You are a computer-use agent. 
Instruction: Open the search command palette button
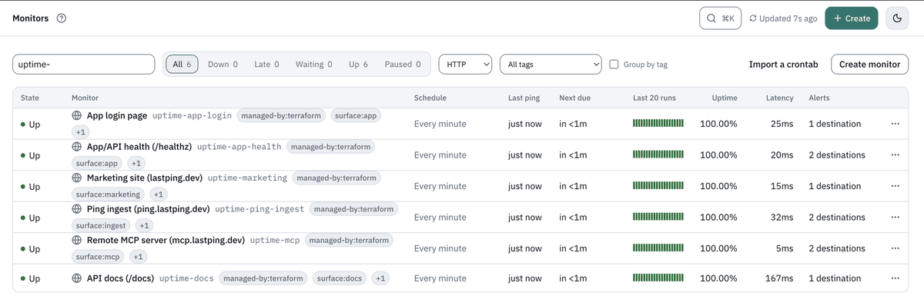(x=720, y=18)
